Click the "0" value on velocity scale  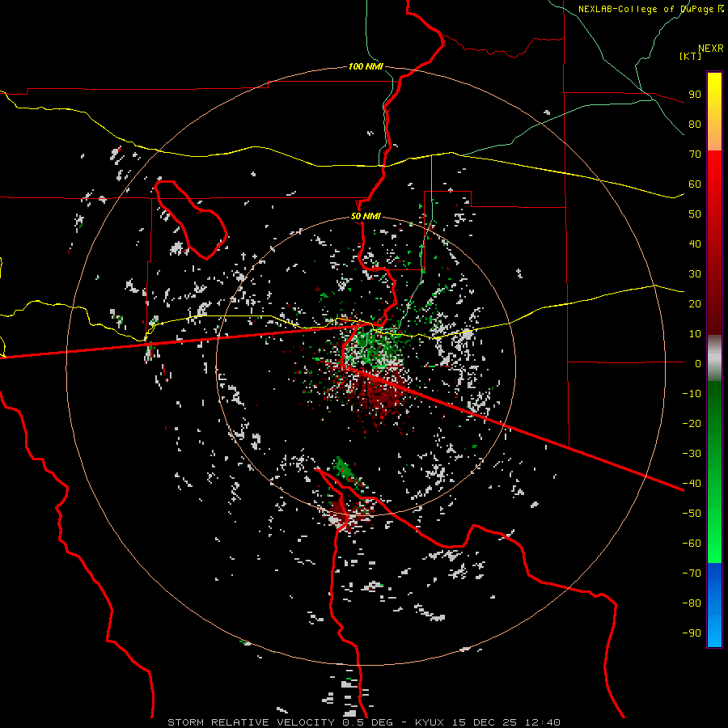point(698,363)
